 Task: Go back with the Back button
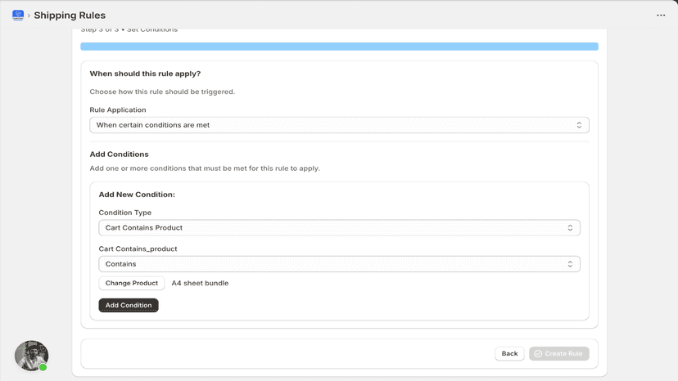(509, 353)
